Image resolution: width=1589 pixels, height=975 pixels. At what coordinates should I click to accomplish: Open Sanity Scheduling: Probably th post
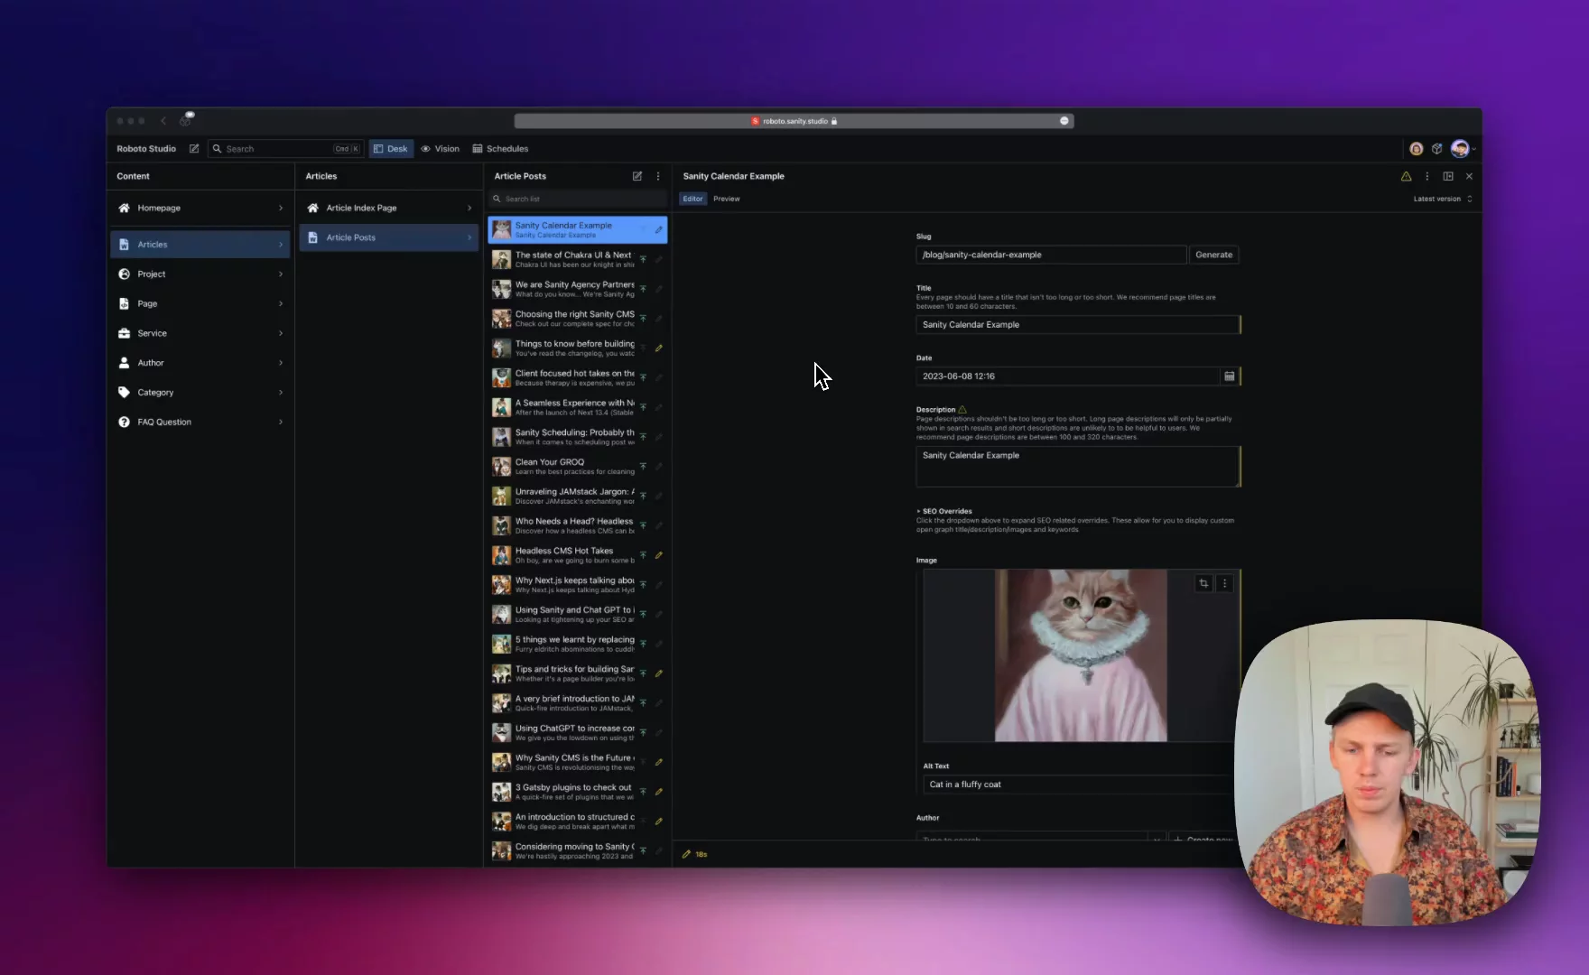[x=578, y=437]
